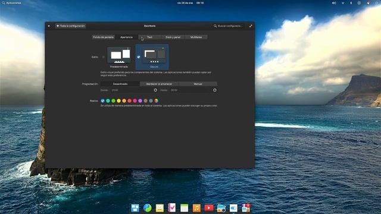The width and height of the screenshot is (381, 214).
Task: Switch to the Dock y panel tab
Action: pyautogui.click(x=173, y=37)
